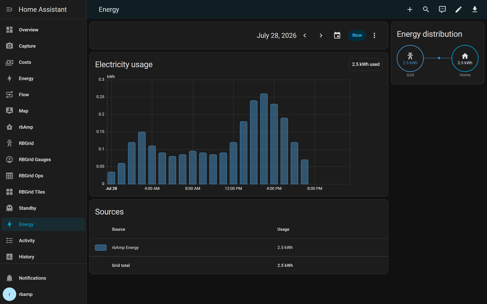Click the rbAmp Energy color swatch
Viewport: 487px width, 304px height.
tap(101, 248)
